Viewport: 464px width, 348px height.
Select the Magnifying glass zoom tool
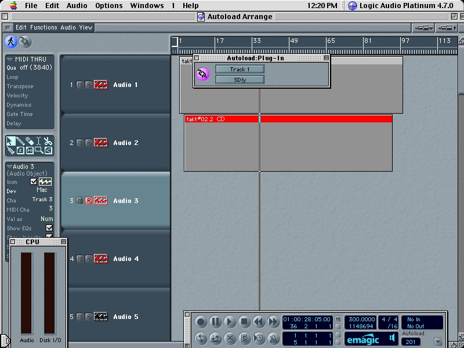(x=39, y=150)
